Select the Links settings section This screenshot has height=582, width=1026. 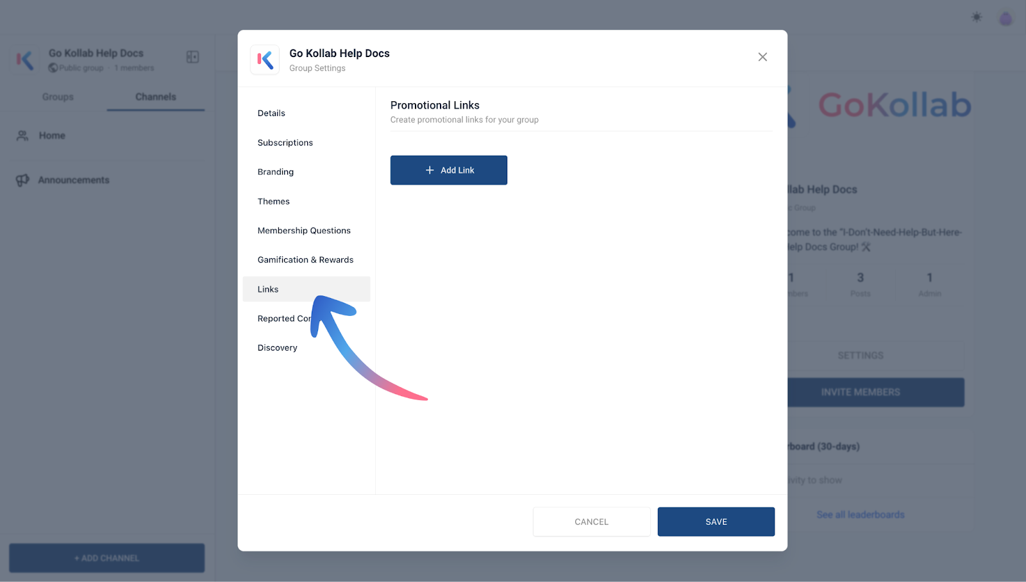click(x=307, y=289)
